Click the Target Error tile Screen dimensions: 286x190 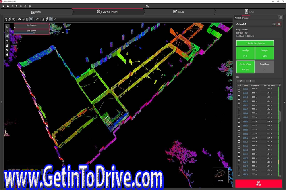[265, 67]
